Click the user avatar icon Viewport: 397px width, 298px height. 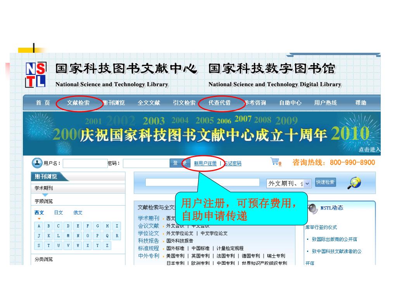click(x=37, y=163)
